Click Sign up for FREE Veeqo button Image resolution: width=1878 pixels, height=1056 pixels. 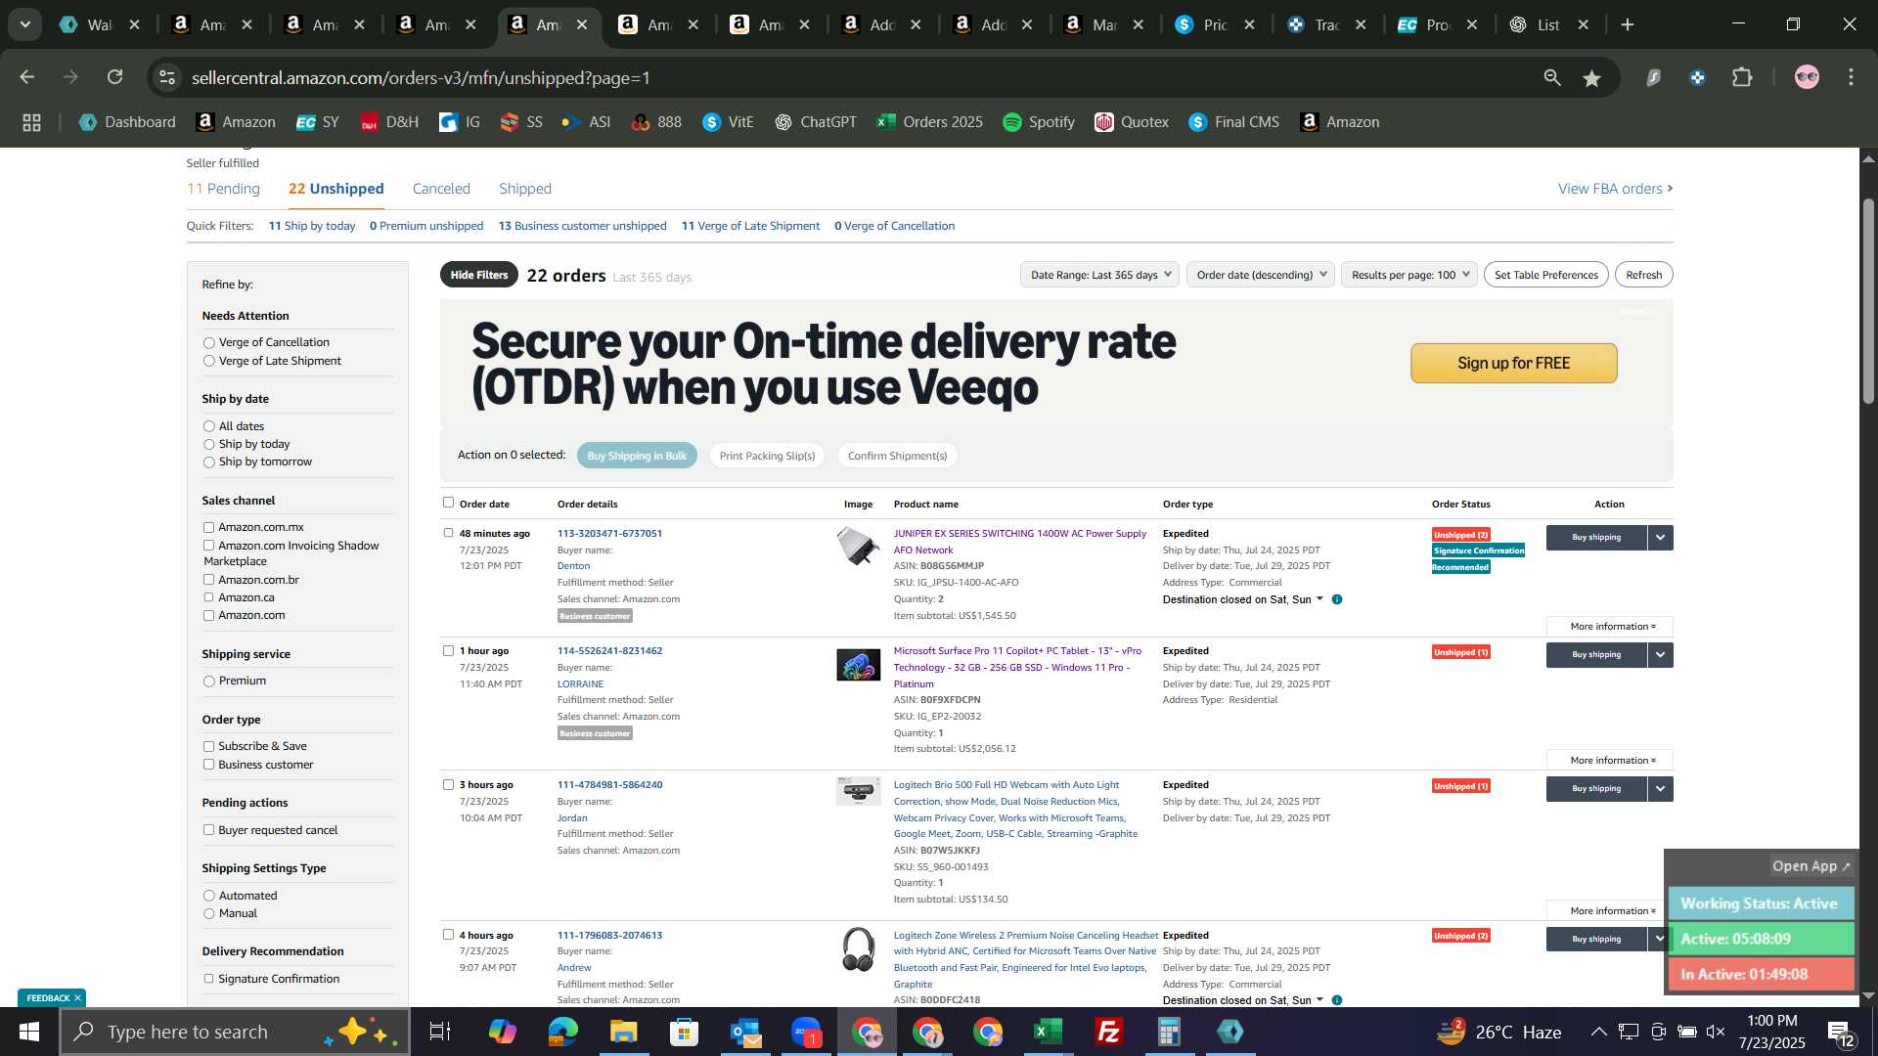(1513, 363)
